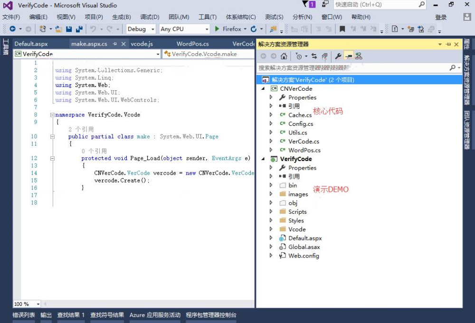The height and width of the screenshot is (323, 475).
Task: Open the notifications flag icon in title bar
Action: coord(309,4)
